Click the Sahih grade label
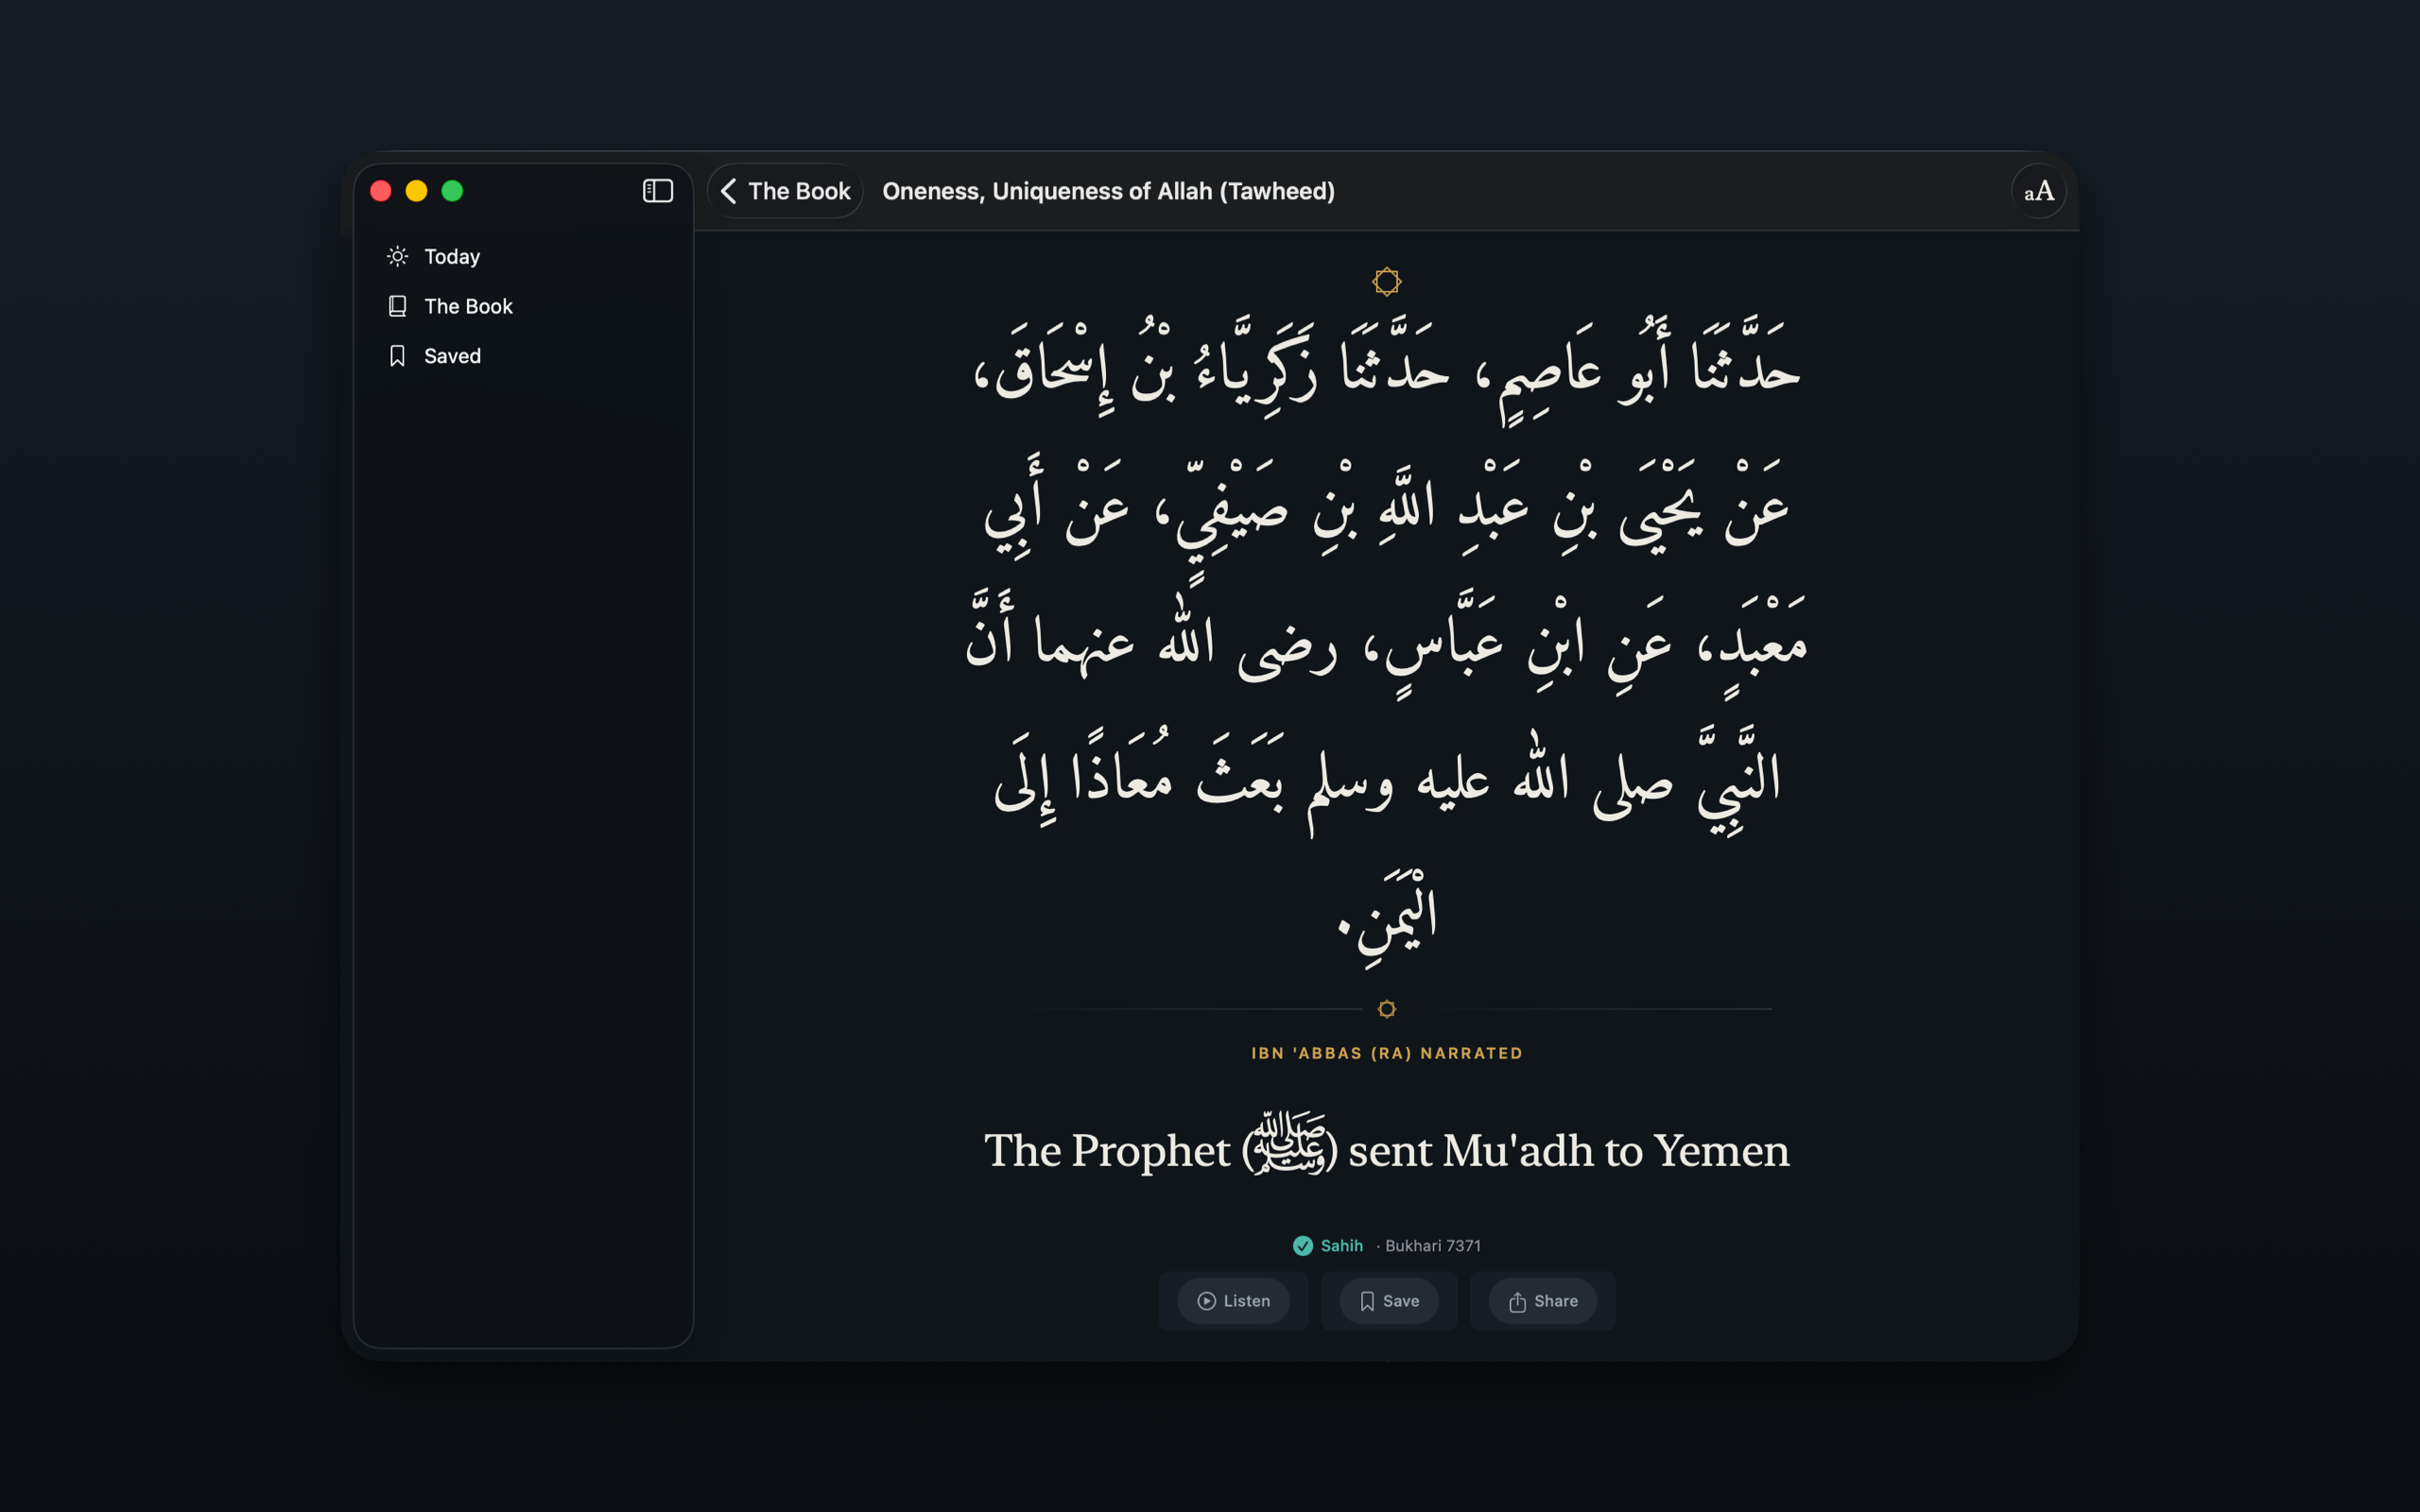 (1341, 1245)
